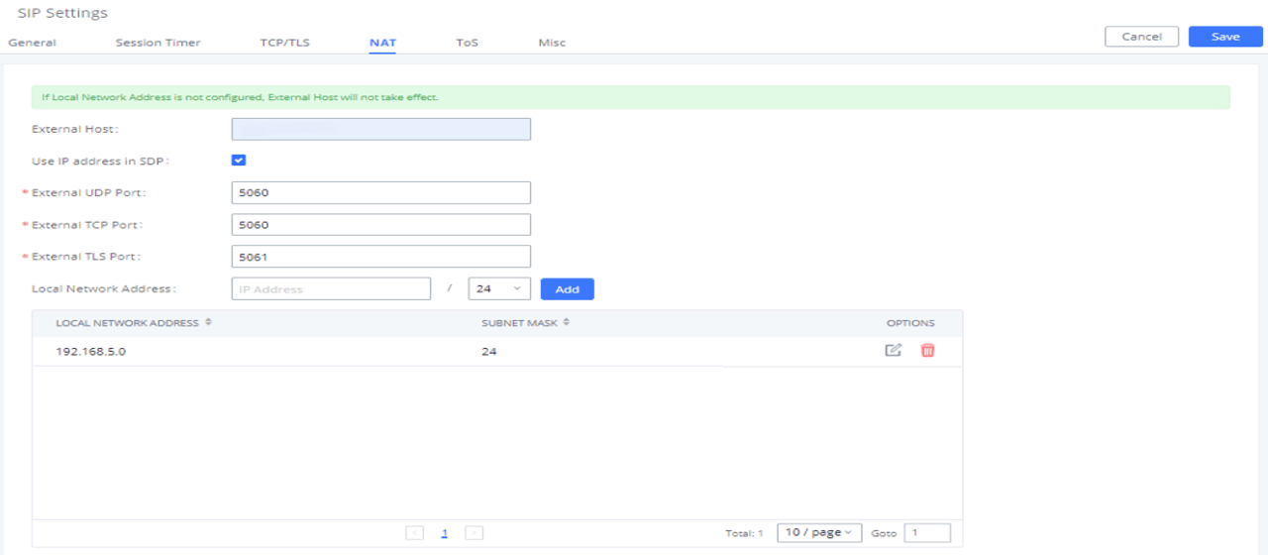Switch to the General tab
This screenshot has width=1268, height=555.
coord(32,43)
